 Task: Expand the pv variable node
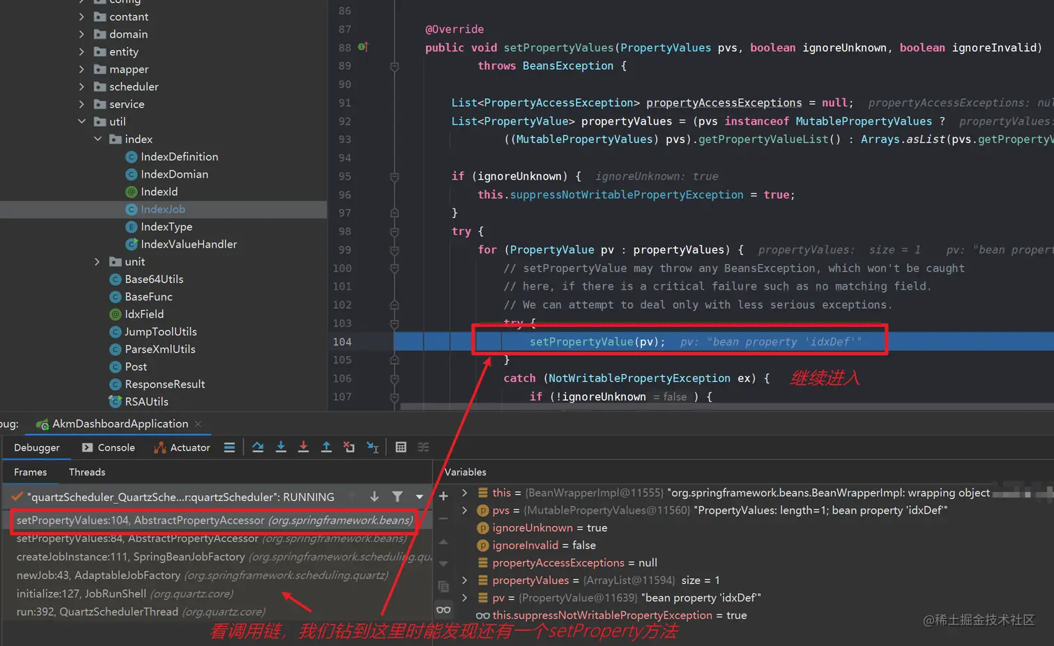[x=464, y=597]
